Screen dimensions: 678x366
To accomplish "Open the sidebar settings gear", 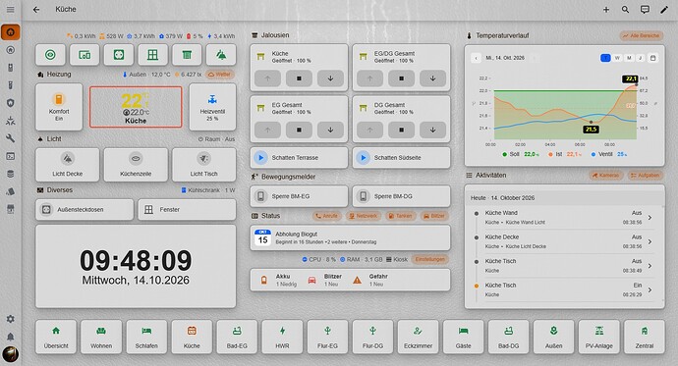I will [11, 319].
